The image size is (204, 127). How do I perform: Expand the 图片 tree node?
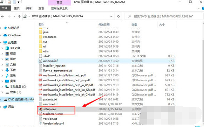(2, 59)
